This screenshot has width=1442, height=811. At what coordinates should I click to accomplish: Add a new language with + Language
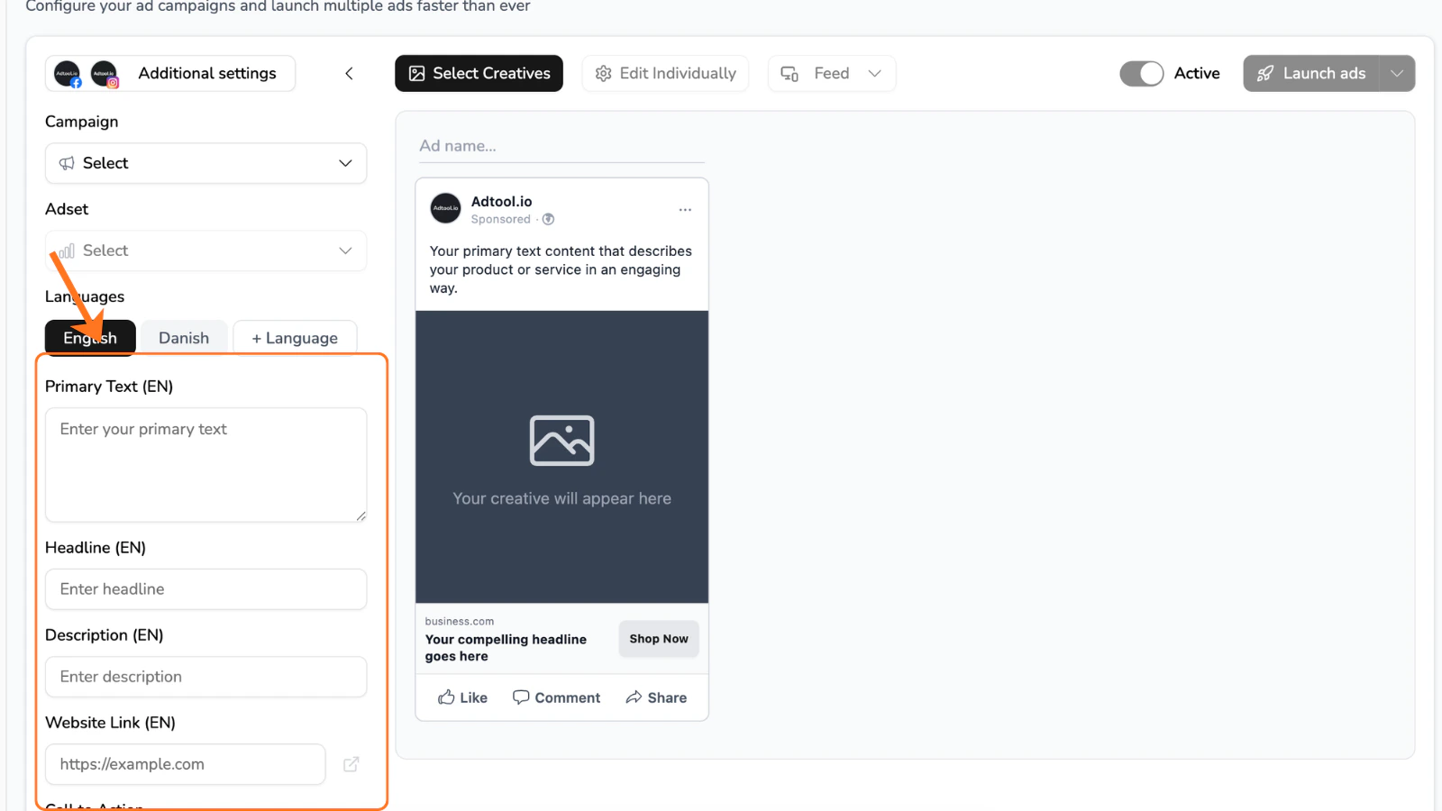[295, 338]
